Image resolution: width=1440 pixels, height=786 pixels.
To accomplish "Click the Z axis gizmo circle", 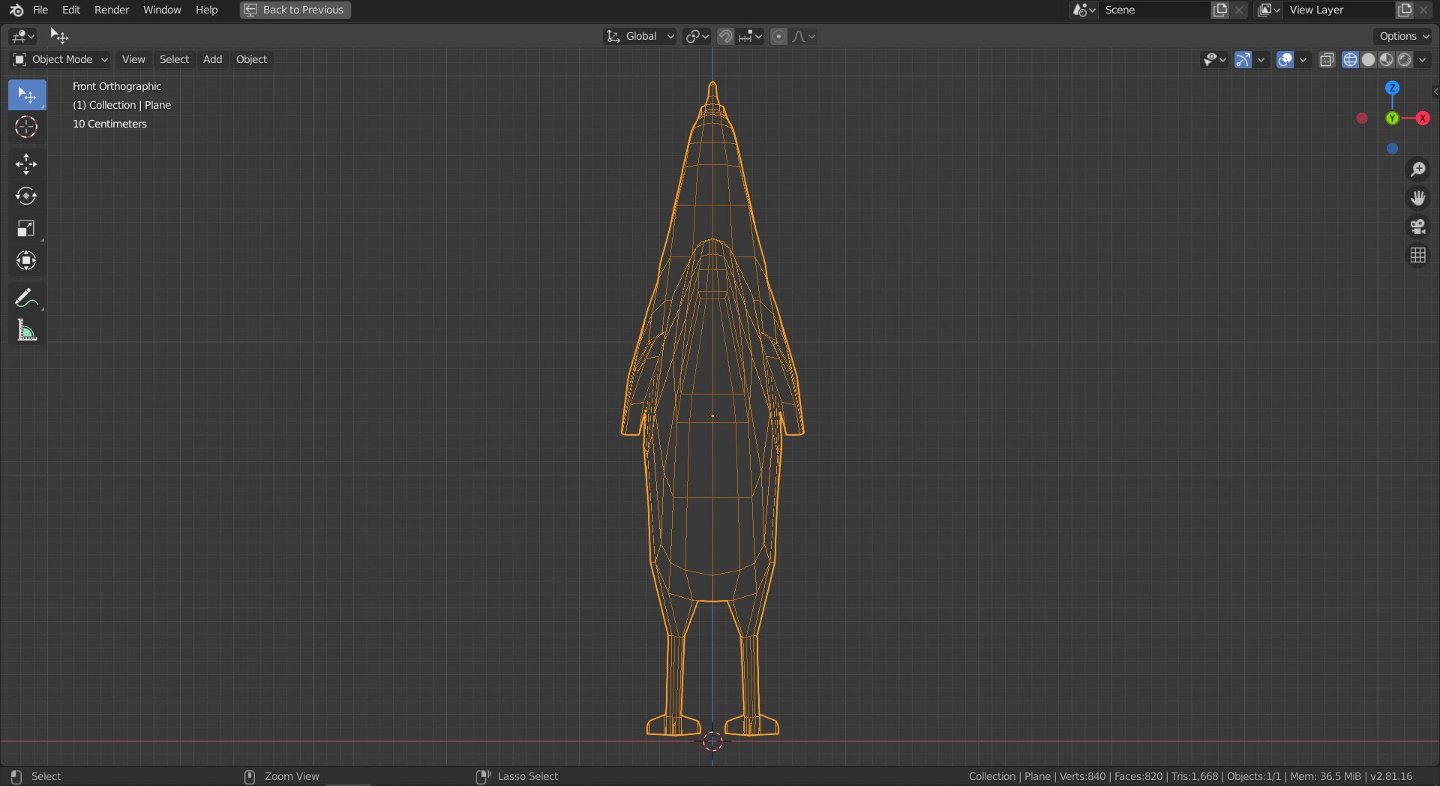I will (1392, 88).
